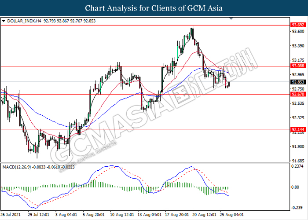Image resolution: width=308 pixels, height=220 pixels.
Task: Click the 13 Aug 04:01 time label
Action: pos(149,214)
